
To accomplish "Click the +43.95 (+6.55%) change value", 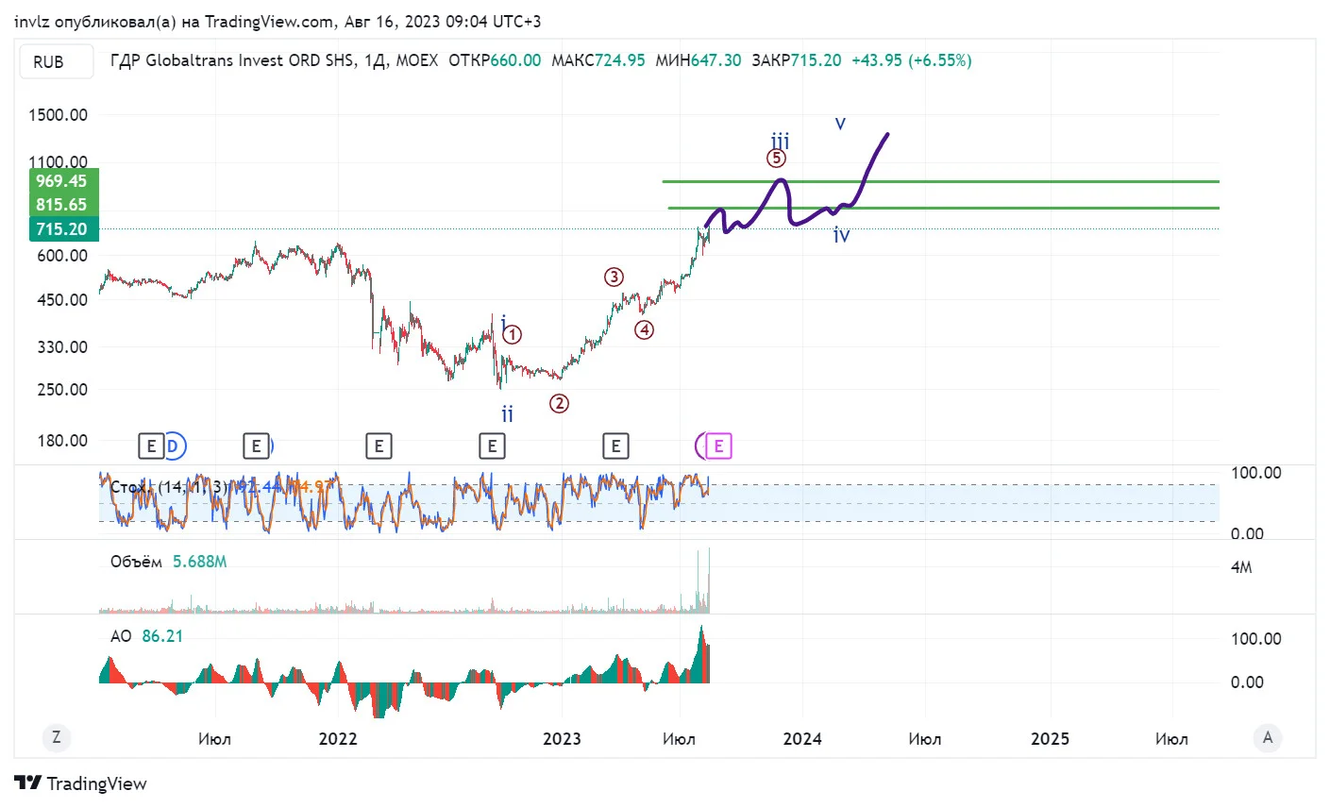I will 912,60.
